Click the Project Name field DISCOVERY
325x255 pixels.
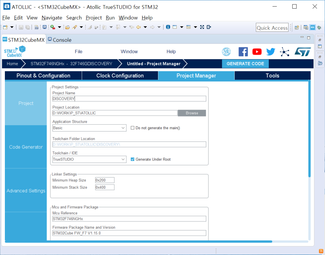coord(129,99)
